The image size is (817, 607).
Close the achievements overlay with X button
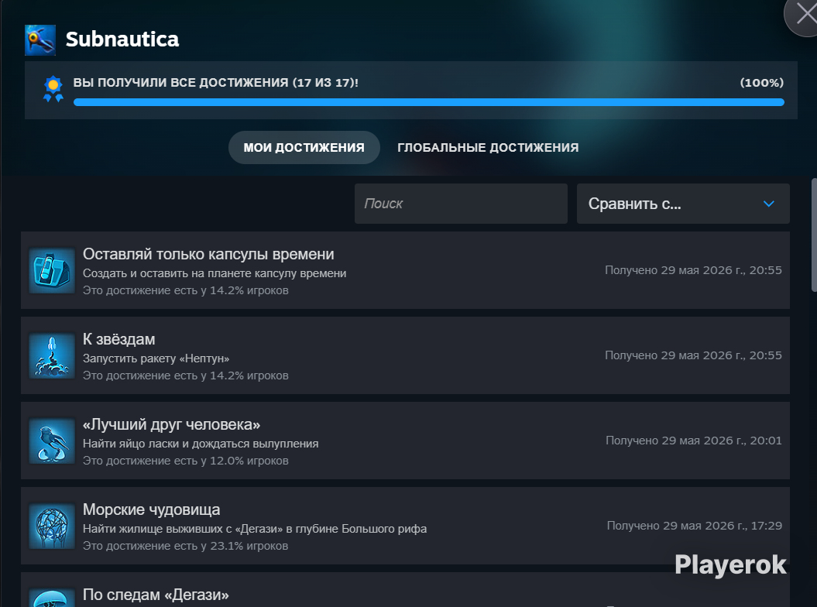pyautogui.click(x=805, y=14)
